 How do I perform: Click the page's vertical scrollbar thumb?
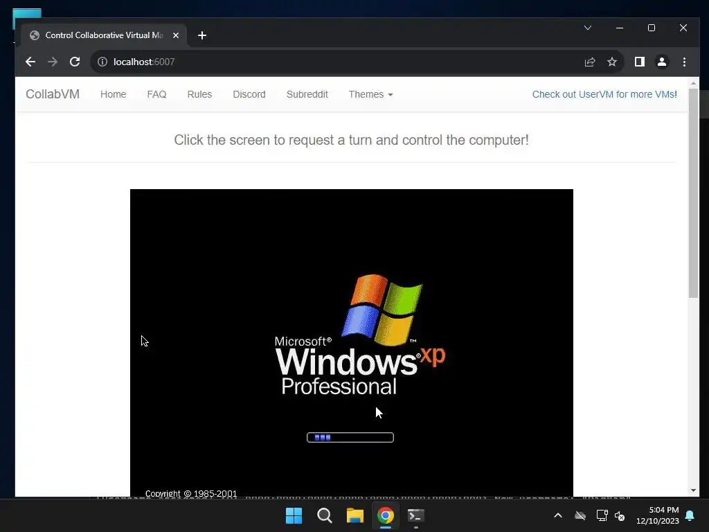coord(693,193)
